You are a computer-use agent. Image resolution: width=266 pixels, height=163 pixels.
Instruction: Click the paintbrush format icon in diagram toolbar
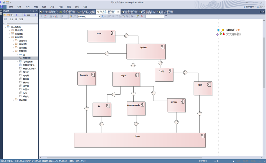(x=71, y=16)
